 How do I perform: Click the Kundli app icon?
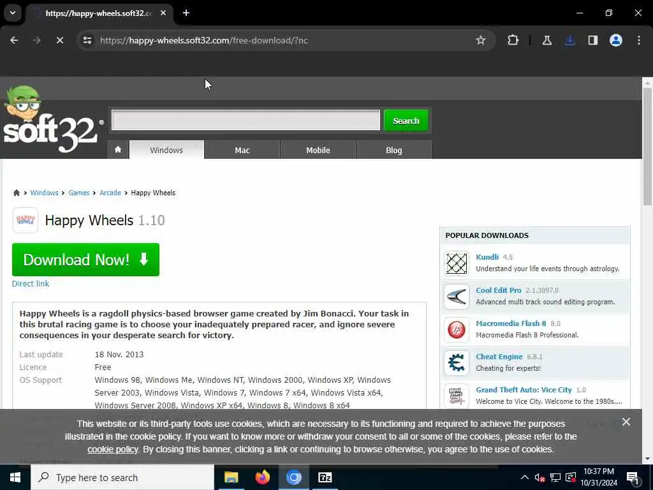click(457, 264)
